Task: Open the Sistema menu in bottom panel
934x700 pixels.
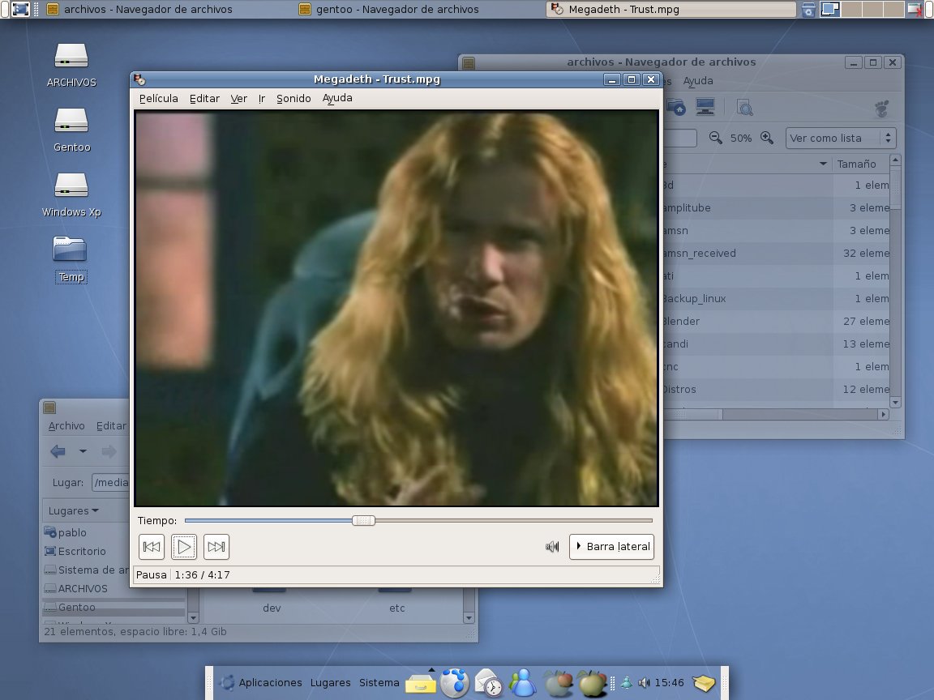Action: click(x=379, y=683)
